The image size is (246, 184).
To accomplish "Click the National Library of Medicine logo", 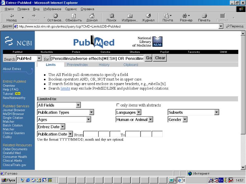I will (147, 42).
